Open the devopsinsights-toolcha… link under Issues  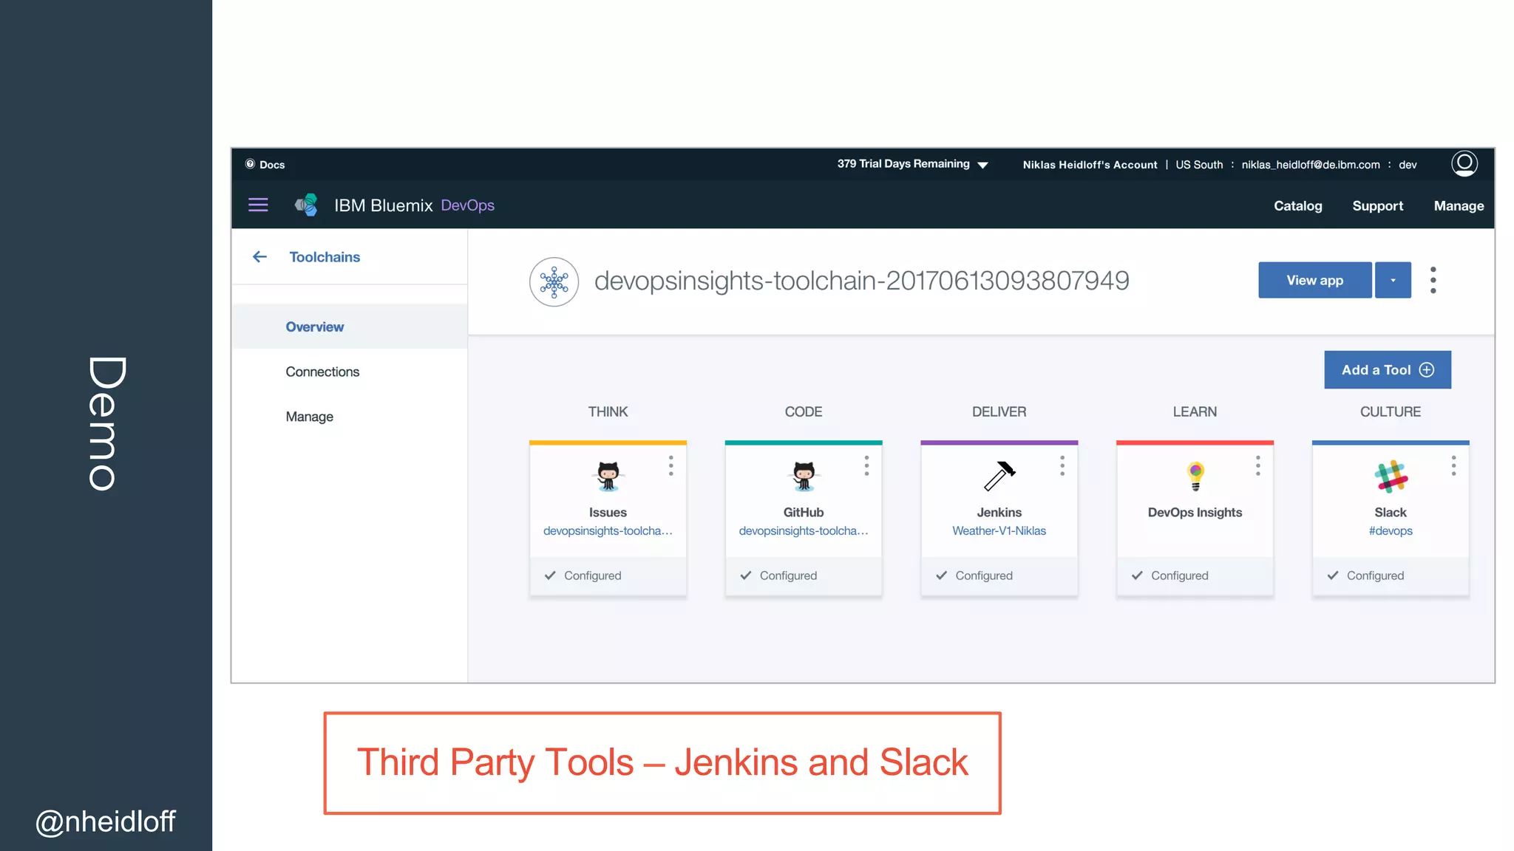coord(608,530)
